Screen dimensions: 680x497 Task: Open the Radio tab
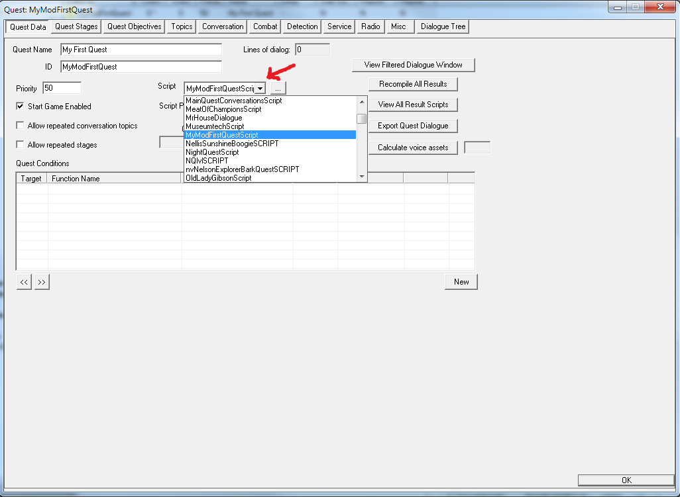pos(370,26)
